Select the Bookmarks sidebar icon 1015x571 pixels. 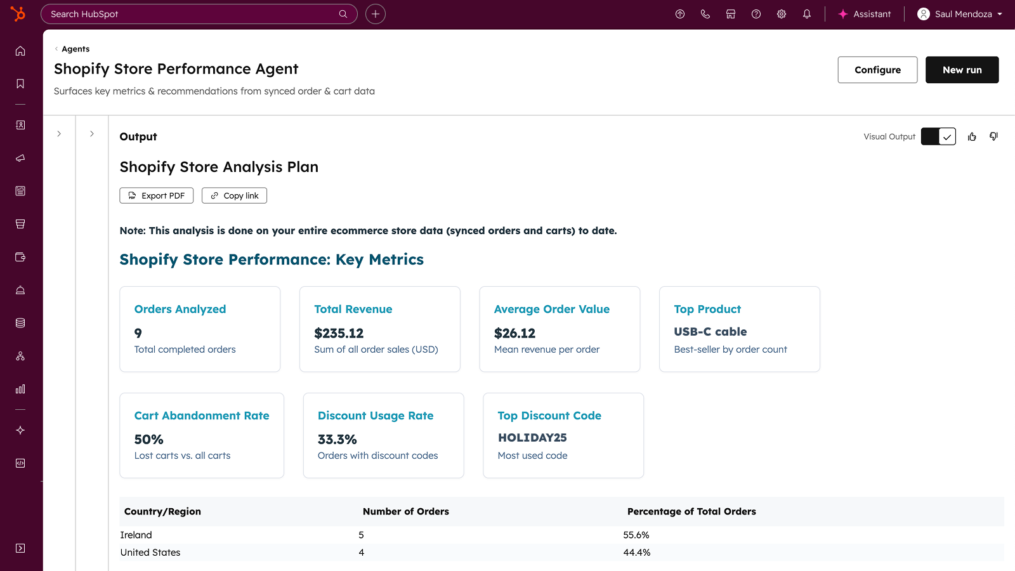[20, 82]
